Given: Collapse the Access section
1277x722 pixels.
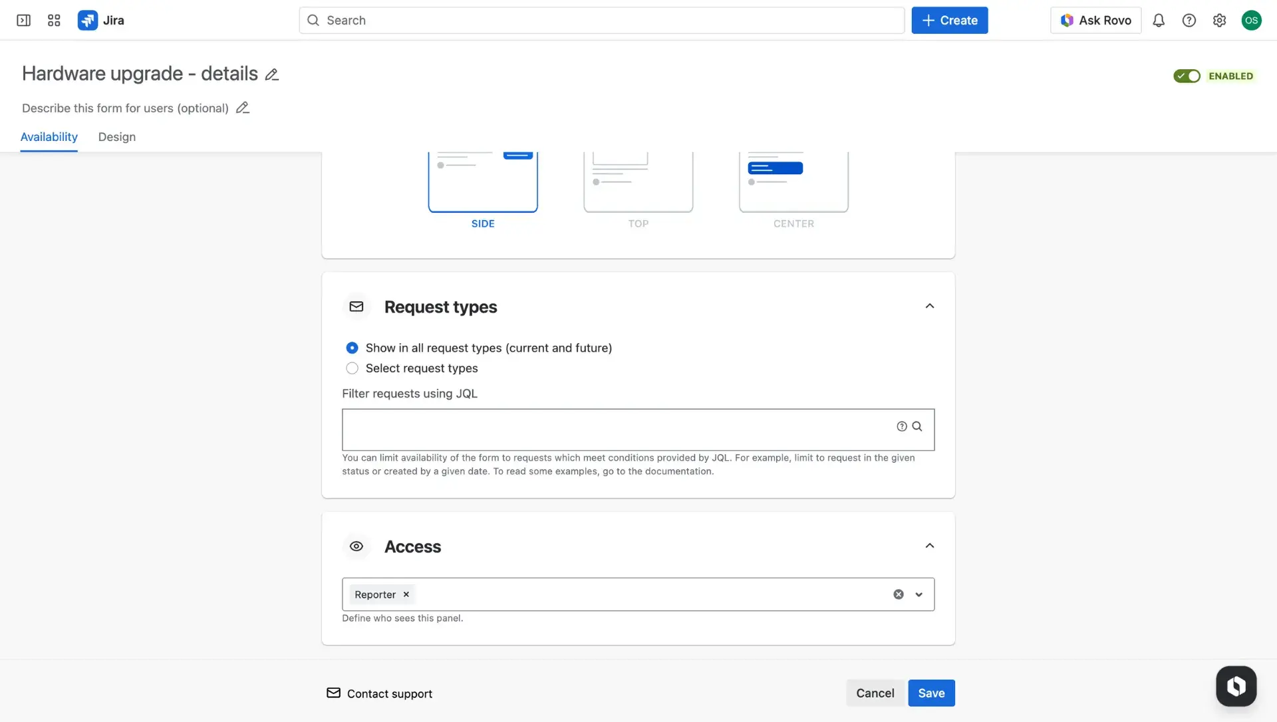Looking at the screenshot, I should click(x=929, y=545).
